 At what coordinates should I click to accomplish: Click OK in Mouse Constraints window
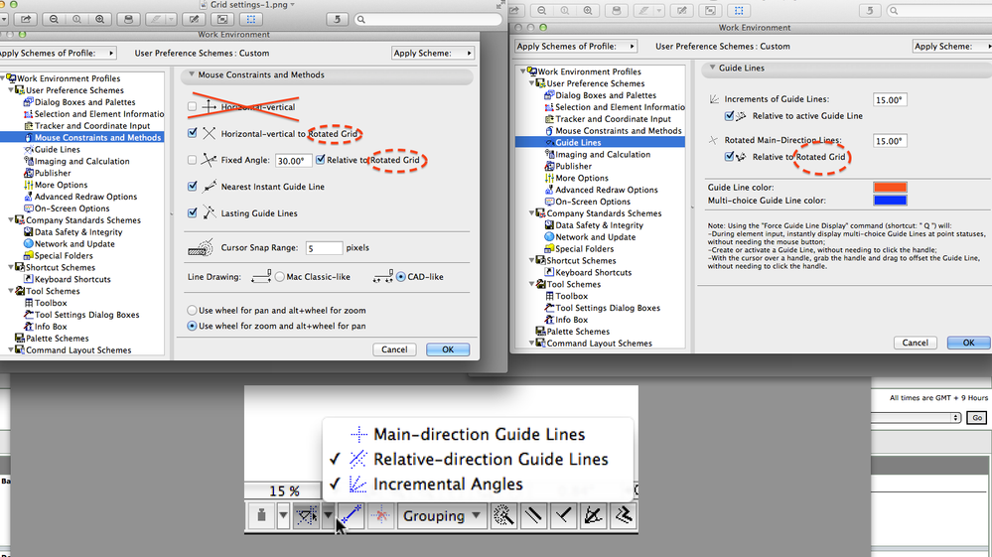[x=448, y=349]
